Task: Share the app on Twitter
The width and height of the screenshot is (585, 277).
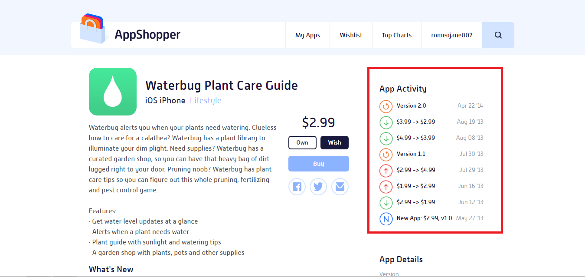Action: point(318,186)
